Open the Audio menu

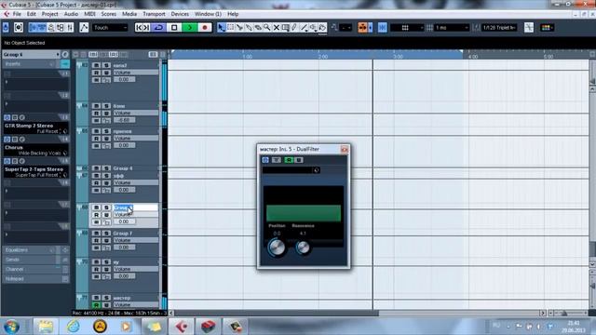click(71, 14)
